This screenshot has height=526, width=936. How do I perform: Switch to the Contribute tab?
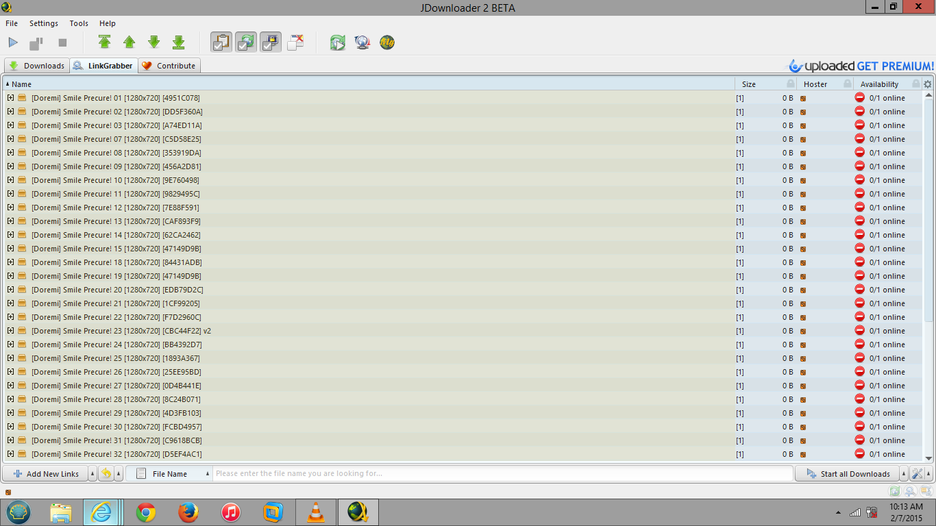[169, 66]
